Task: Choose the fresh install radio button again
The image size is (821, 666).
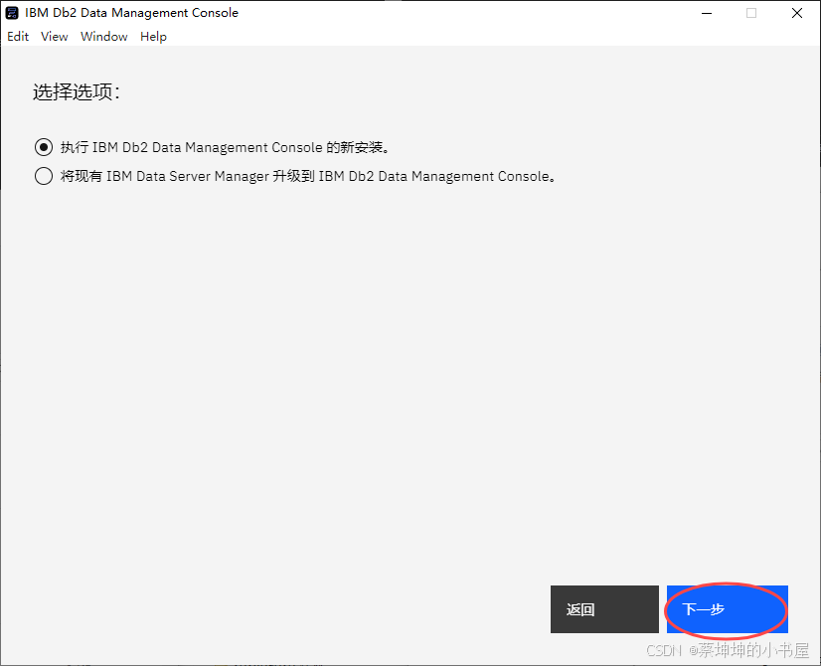Action: [43, 146]
